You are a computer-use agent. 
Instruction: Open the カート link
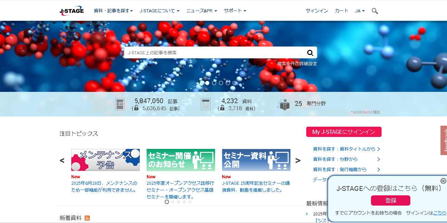342,11
